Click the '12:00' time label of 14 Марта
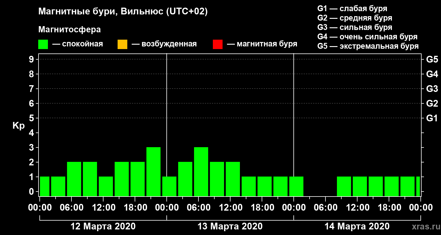441x235 pixels. (357, 207)
